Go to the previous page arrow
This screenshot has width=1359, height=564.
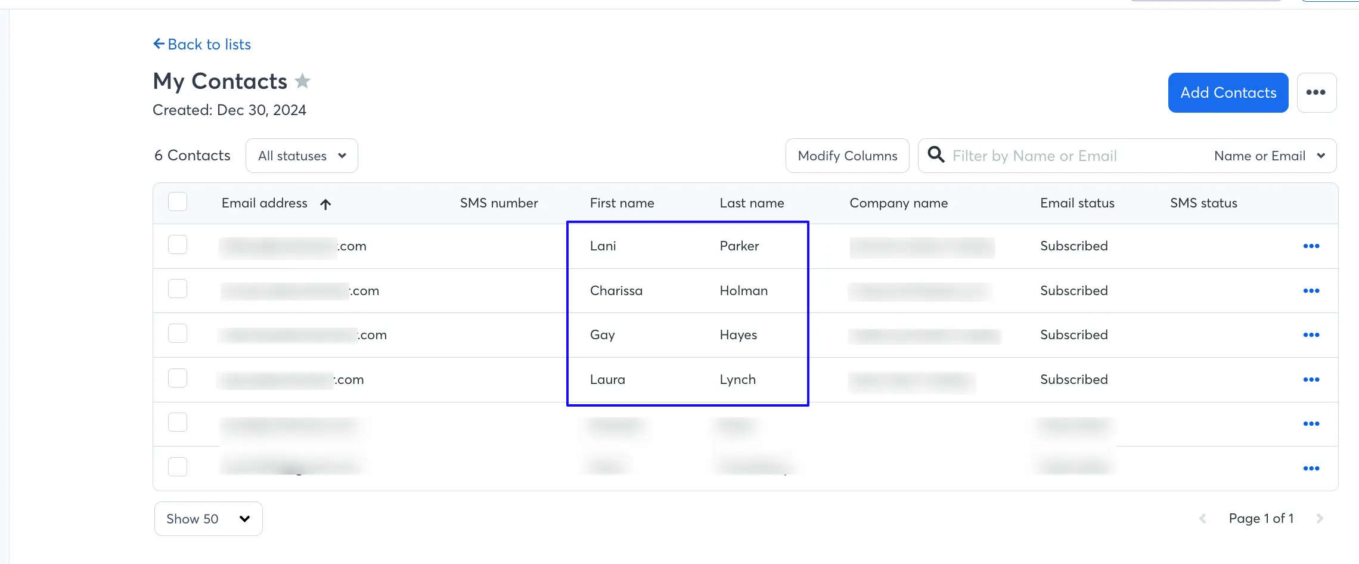(x=1202, y=519)
